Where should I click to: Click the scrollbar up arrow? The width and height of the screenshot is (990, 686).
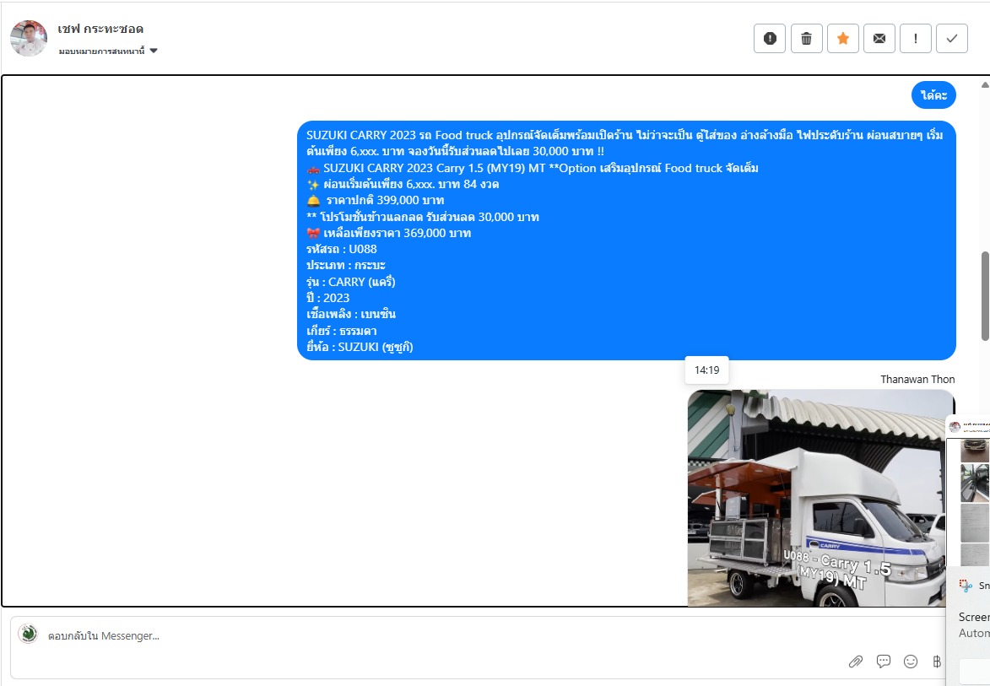click(x=985, y=84)
